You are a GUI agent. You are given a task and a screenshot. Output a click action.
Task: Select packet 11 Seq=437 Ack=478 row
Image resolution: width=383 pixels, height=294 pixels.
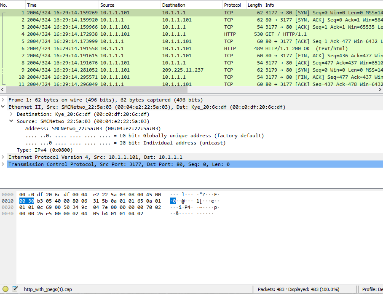click(191, 84)
